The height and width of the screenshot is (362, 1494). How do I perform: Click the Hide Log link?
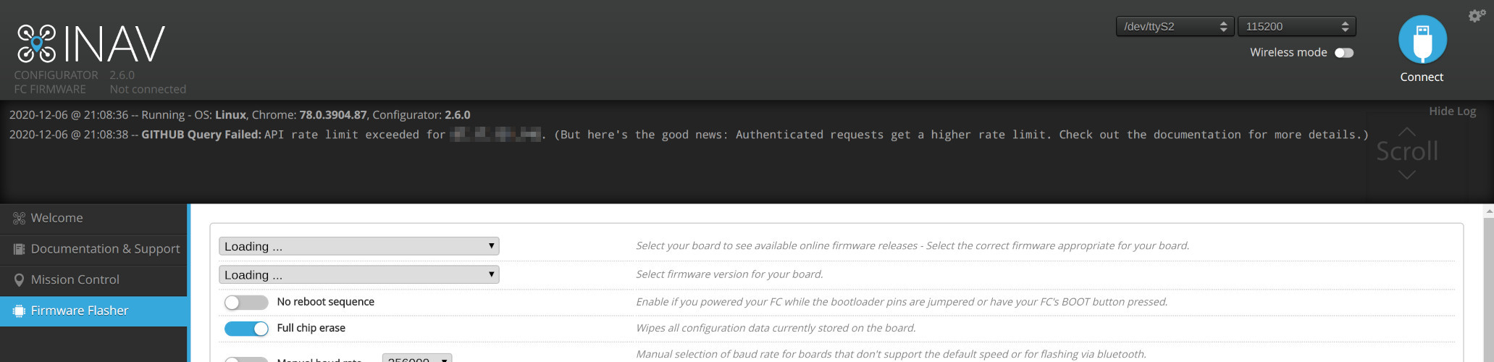tap(1452, 111)
